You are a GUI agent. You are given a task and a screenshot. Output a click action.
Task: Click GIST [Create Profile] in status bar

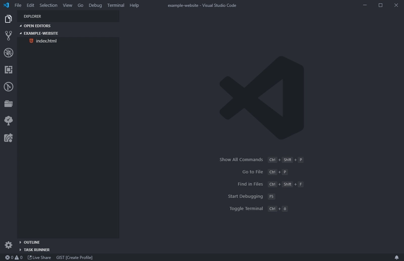74,257
